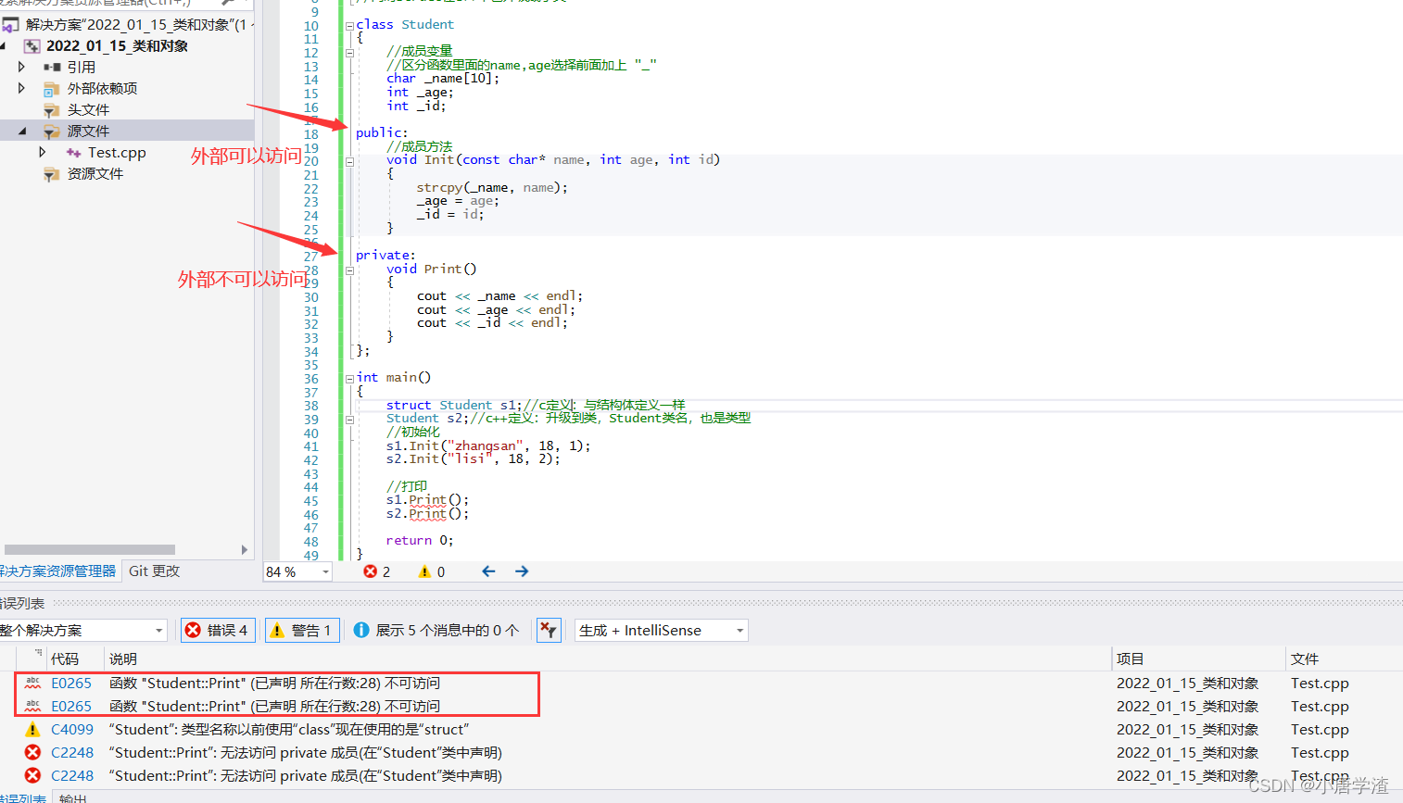
Task: Click the 资源文件 filter folder icon
Action: click(53, 174)
